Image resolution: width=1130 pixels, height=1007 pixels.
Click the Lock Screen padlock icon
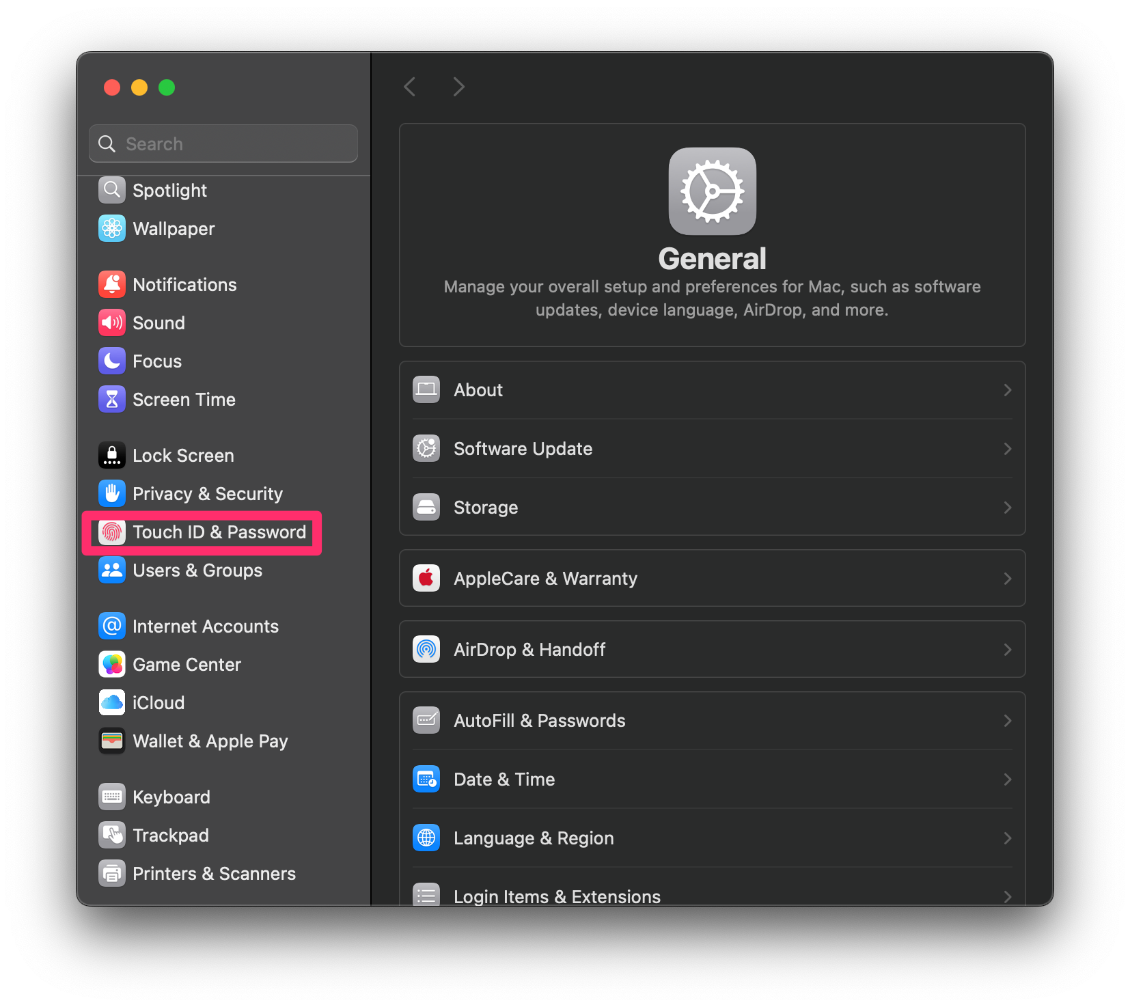point(112,455)
